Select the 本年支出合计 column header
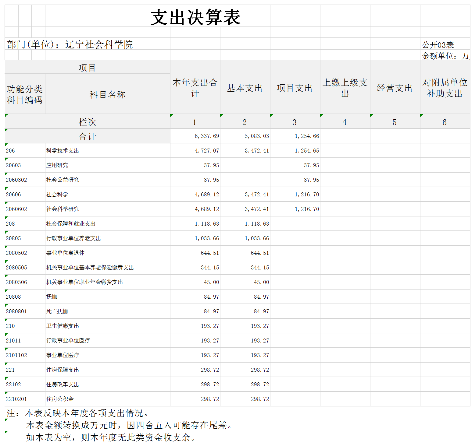475x446 pixels. pyautogui.click(x=195, y=88)
